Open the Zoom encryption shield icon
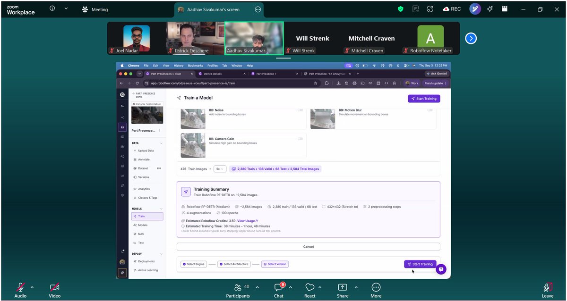 point(401,9)
